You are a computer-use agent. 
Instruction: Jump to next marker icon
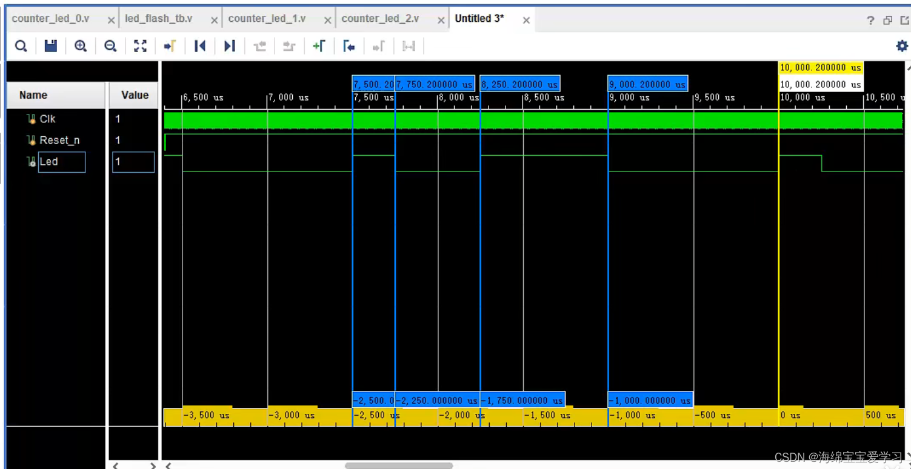pyautogui.click(x=378, y=46)
